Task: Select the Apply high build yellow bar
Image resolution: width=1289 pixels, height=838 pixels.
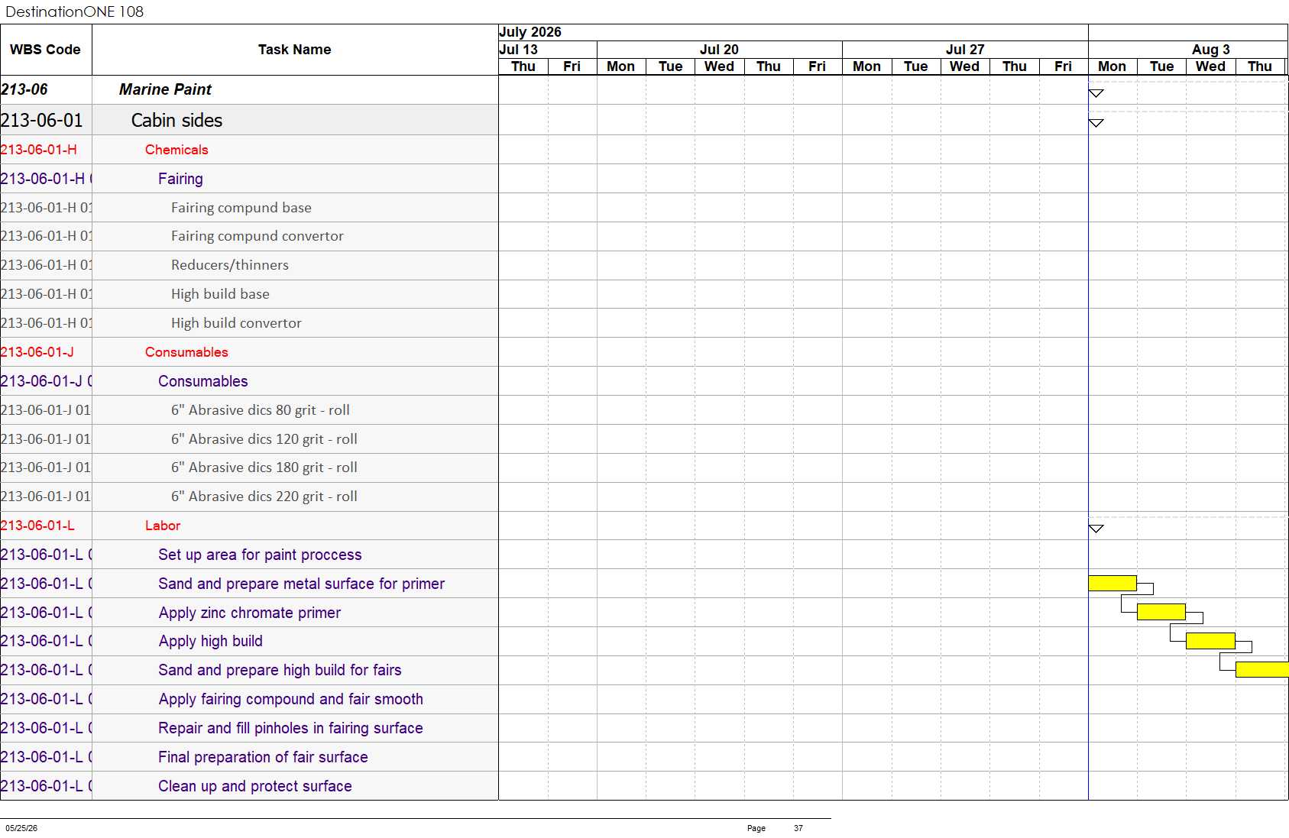Action: click(1210, 641)
